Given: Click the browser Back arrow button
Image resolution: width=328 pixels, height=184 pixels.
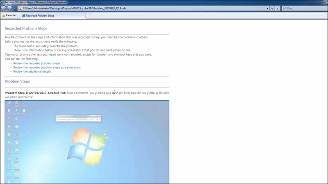Looking at the screenshot, I should click(4, 8).
